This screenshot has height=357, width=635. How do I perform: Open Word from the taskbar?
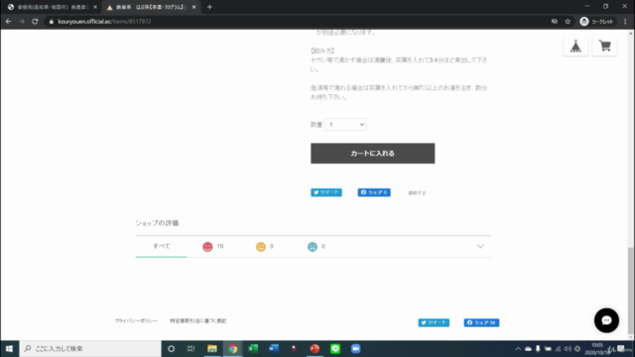click(x=274, y=348)
